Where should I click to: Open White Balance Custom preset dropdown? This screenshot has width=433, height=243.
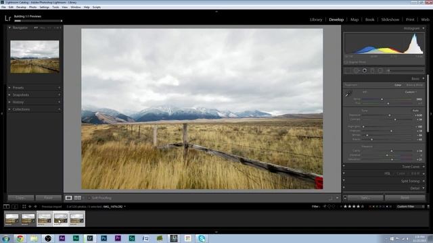pos(411,92)
